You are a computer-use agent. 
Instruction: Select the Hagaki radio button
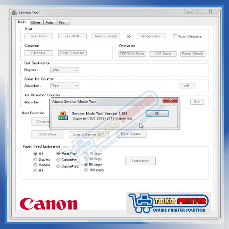point(35,165)
